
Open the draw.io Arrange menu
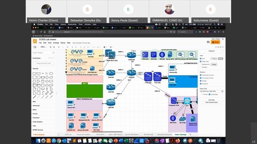pyautogui.click(x=56, y=43)
